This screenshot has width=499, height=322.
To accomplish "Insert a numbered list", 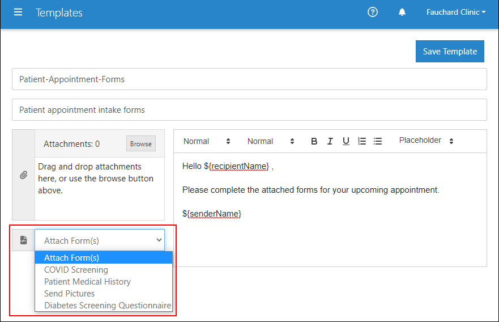I will (362, 141).
